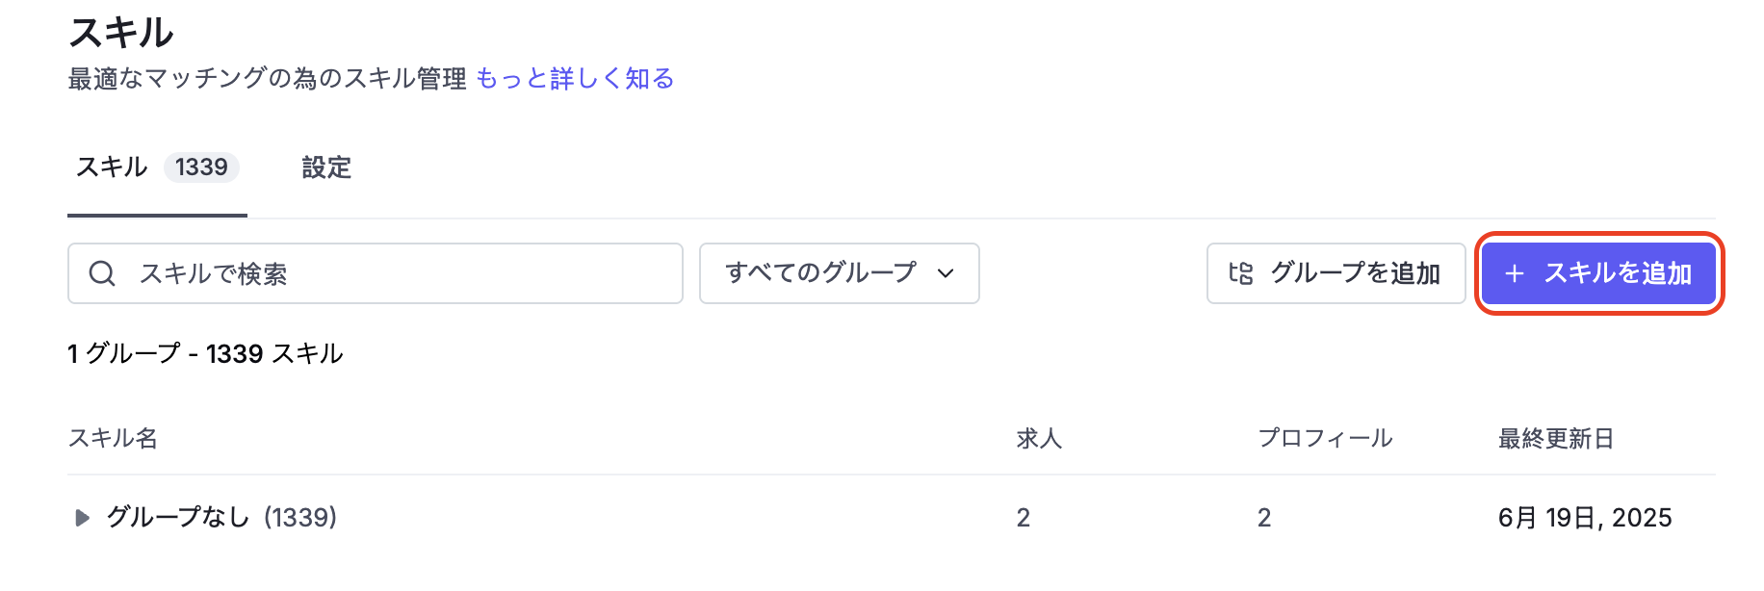Click the chevron arrow on the すべてのグループ filter

[946, 273]
